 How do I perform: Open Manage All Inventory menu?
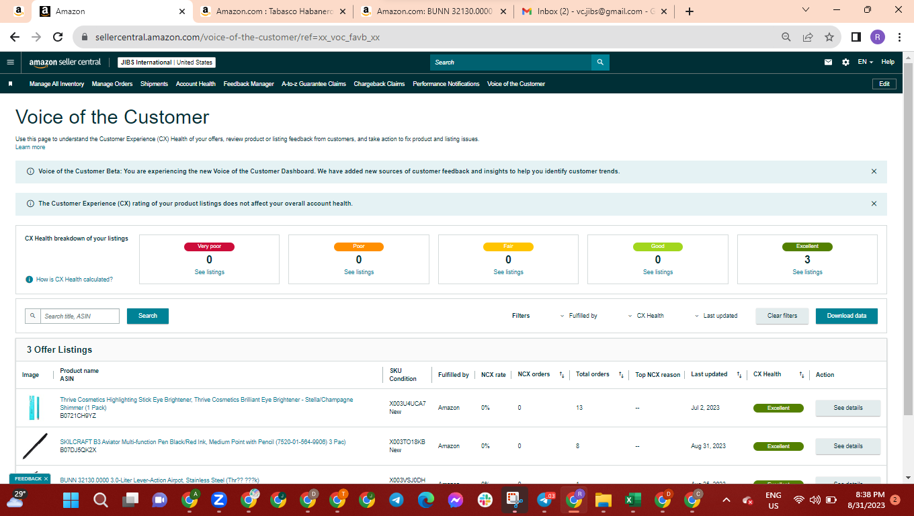click(56, 84)
